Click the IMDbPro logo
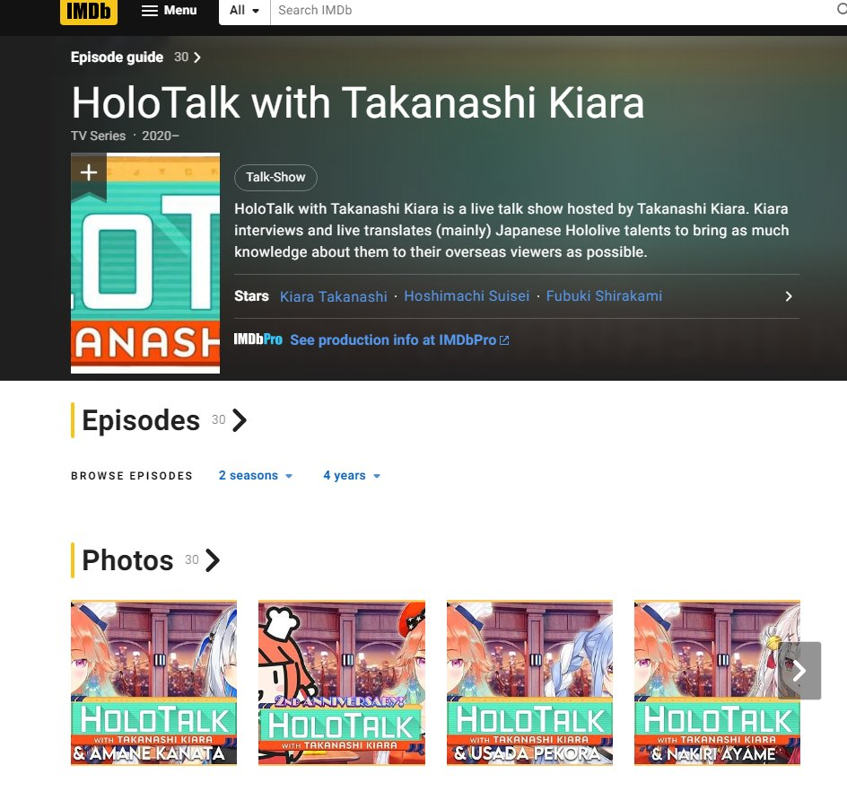 pyautogui.click(x=258, y=339)
